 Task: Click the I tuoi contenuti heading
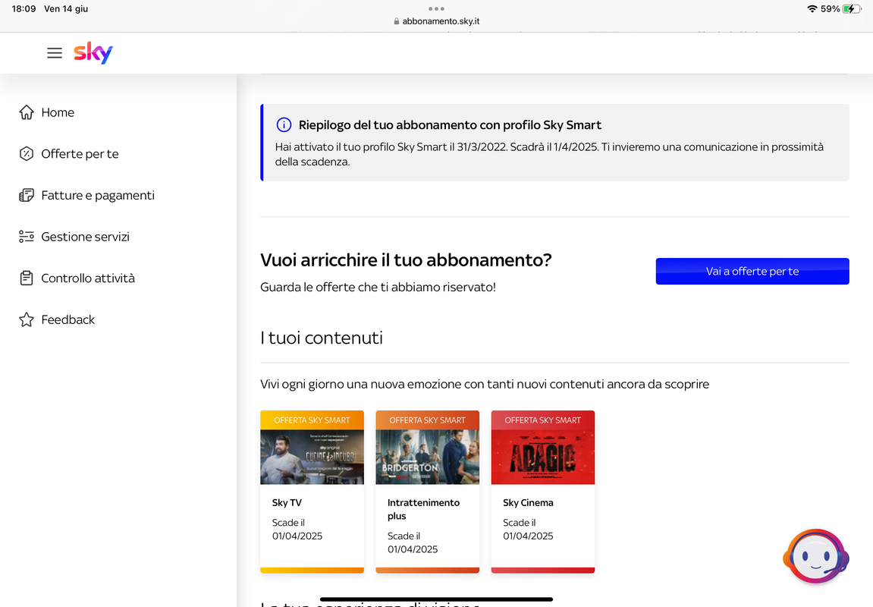click(322, 338)
